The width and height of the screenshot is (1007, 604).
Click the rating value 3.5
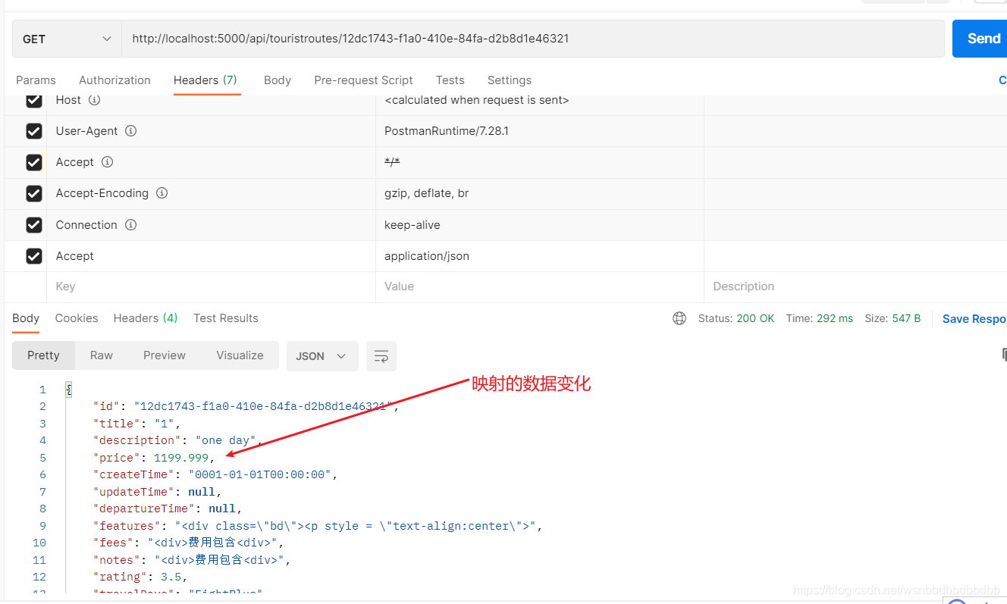click(171, 577)
